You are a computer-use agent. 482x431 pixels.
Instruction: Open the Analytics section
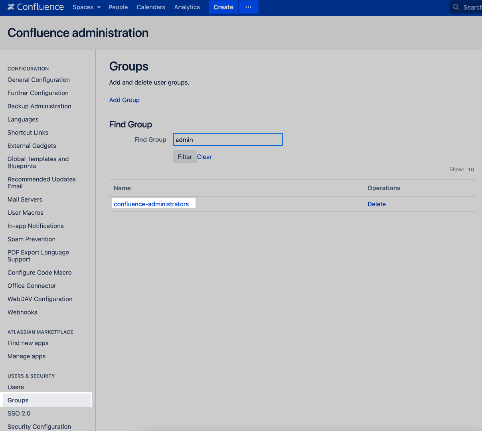pyautogui.click(x=187, y=7)
